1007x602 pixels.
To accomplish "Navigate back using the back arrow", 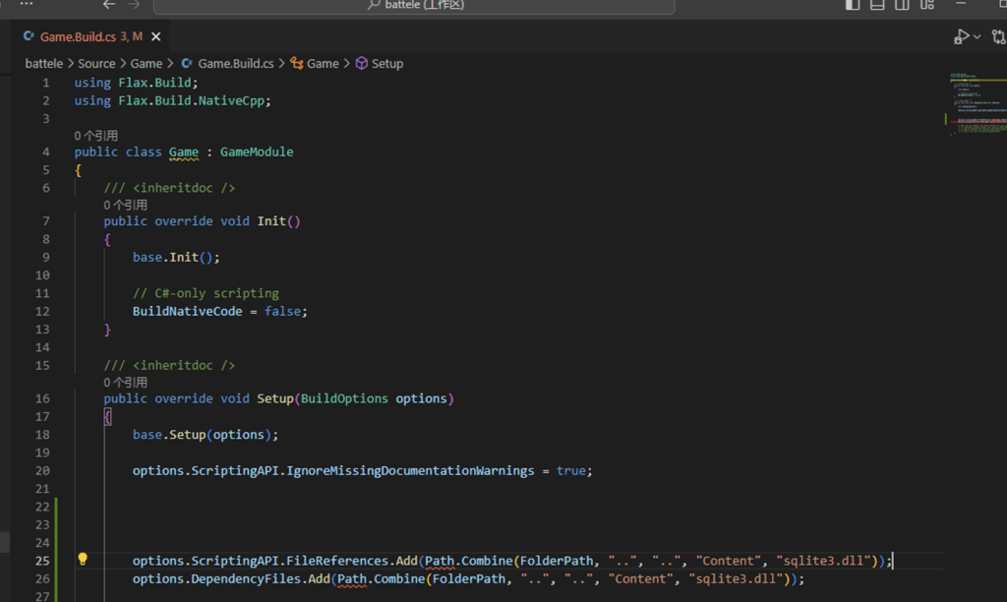I will pos(108,6).
